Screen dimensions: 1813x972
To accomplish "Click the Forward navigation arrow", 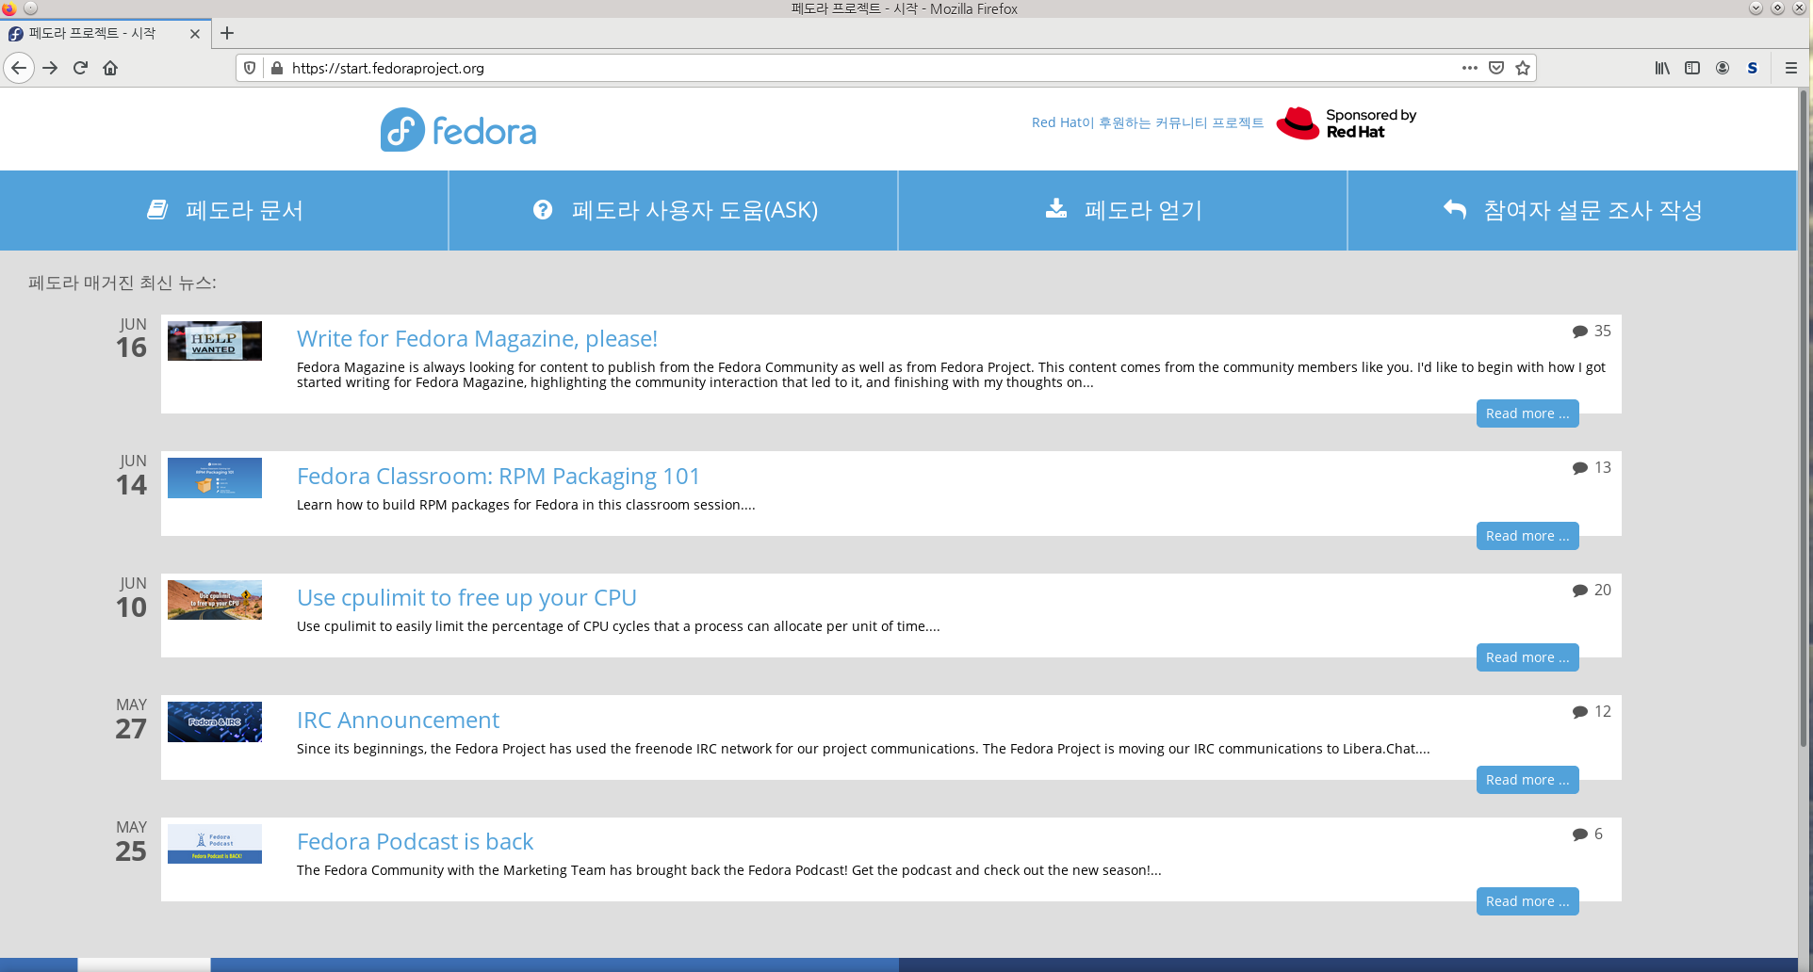I will click(50, 68).
